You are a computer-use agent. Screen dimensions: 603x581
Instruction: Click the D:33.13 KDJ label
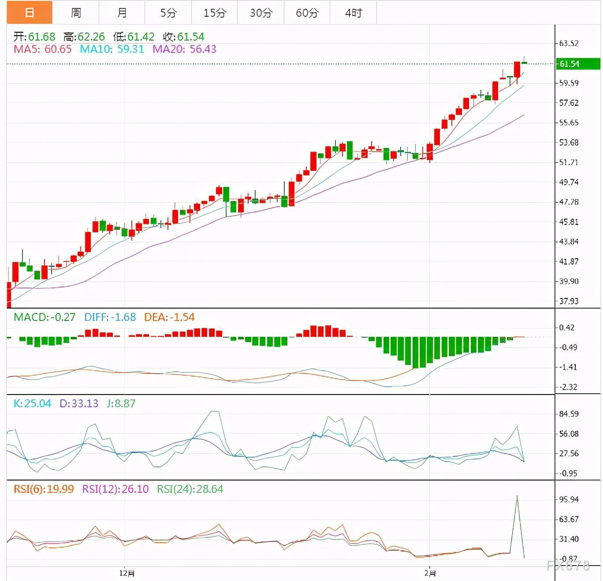click(79, 403)
